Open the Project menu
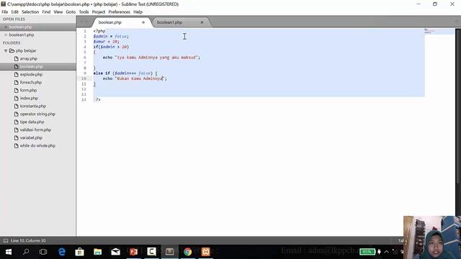 coord(99,12)
